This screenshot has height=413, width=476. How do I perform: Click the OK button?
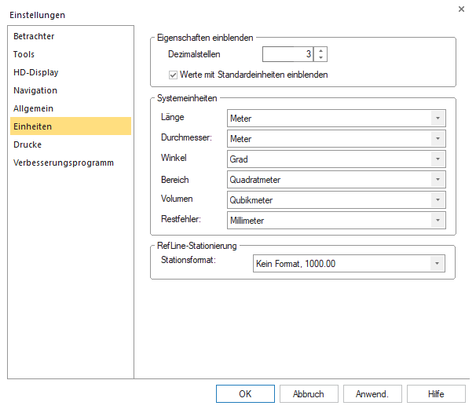pyautogui.click(x=246, y=393)
